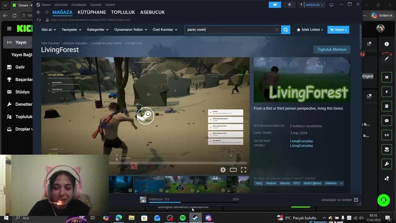This screenshot has height=223, width=396.
Task: Go forward in Steam navigation
Action: pyautogui.click(x=46, y=12)
